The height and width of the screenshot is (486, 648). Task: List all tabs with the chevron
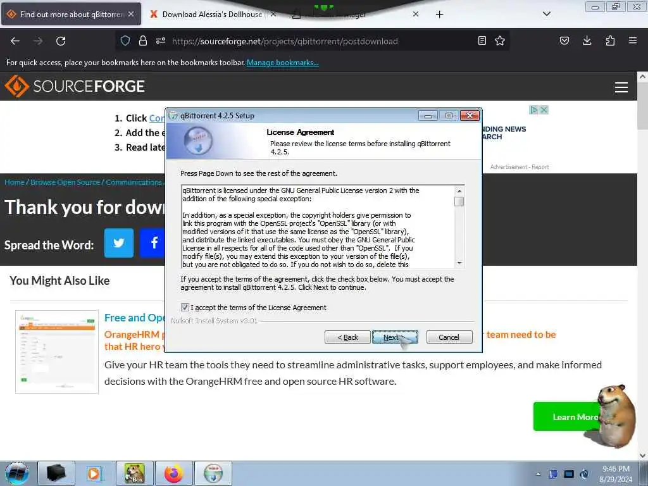[546, 14]
